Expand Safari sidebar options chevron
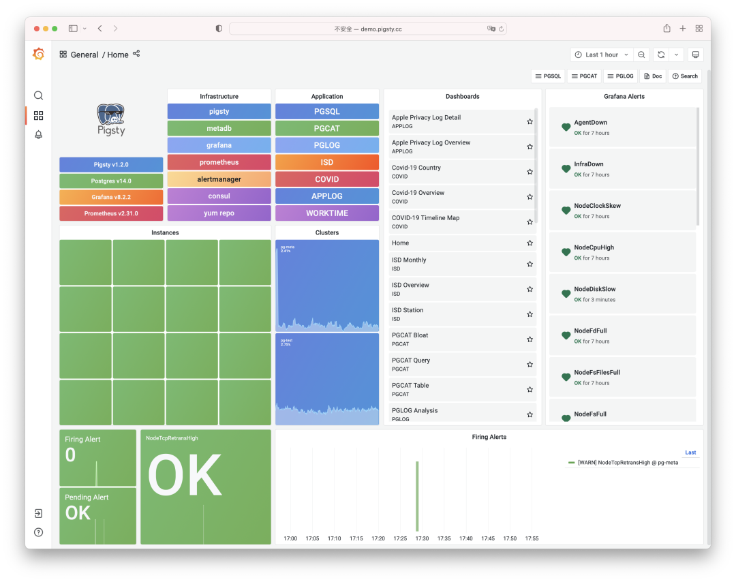Screen dimensions: 736x582 click(x=85, y=29)
